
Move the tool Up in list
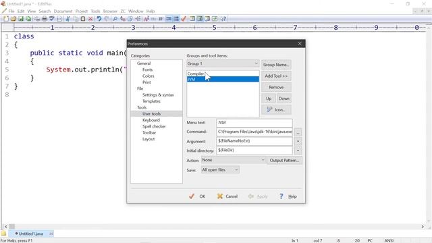pos(269,99)
